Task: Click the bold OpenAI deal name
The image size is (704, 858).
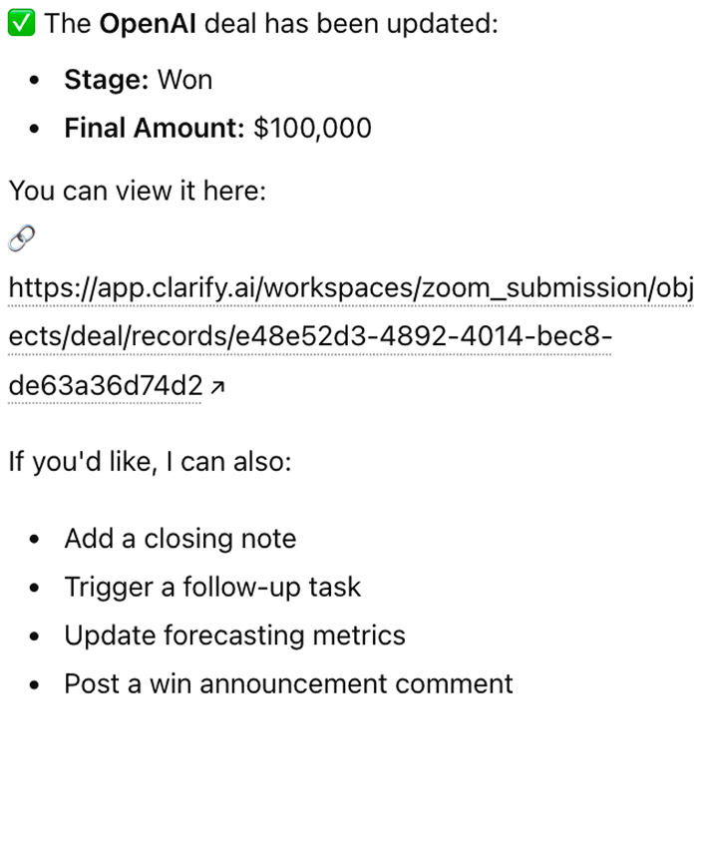Action: coord(148,24)
